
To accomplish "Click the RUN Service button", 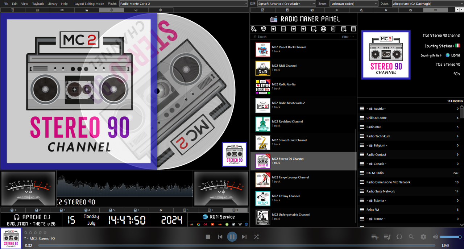I will pyautogui.click(x=219, y=217).
